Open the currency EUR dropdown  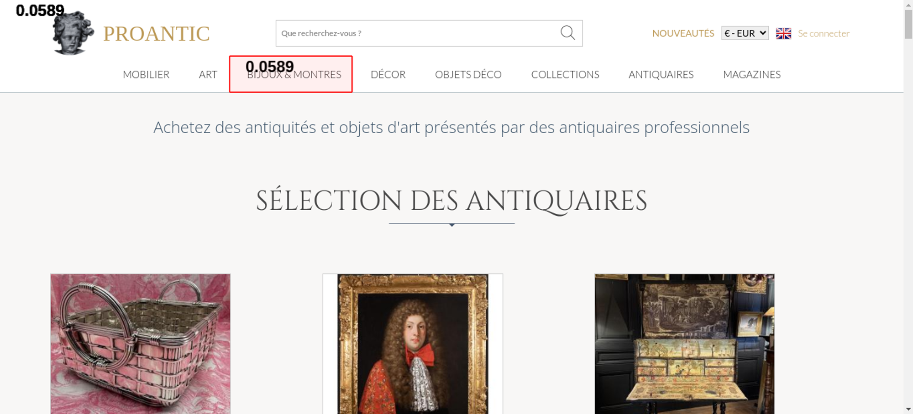coord(745,33)
